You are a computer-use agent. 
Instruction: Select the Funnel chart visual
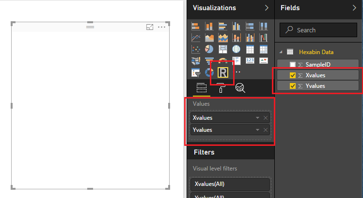[209, 61]
